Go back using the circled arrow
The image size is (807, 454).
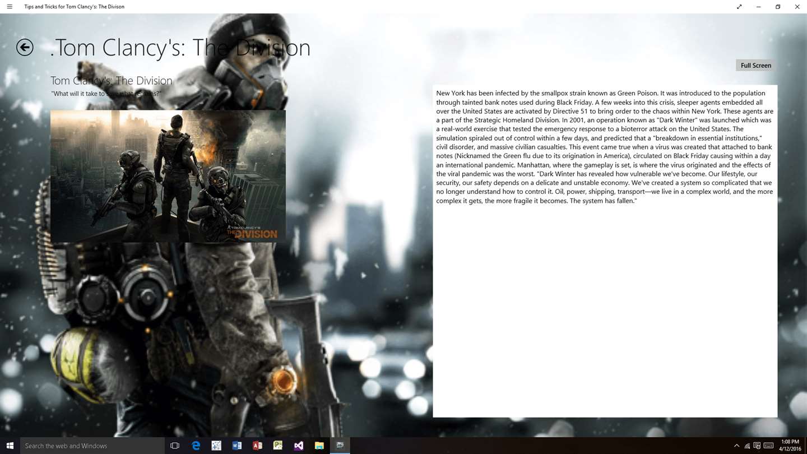[x=25, y=48]
